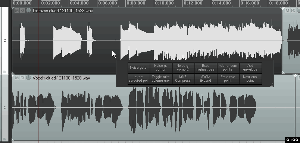Select track number 3
The width and height of the screenshot is (300, 143).
5,108
